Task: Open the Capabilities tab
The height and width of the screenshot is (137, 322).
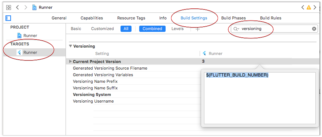Action: pyautogui.click(x=92, y=18)
